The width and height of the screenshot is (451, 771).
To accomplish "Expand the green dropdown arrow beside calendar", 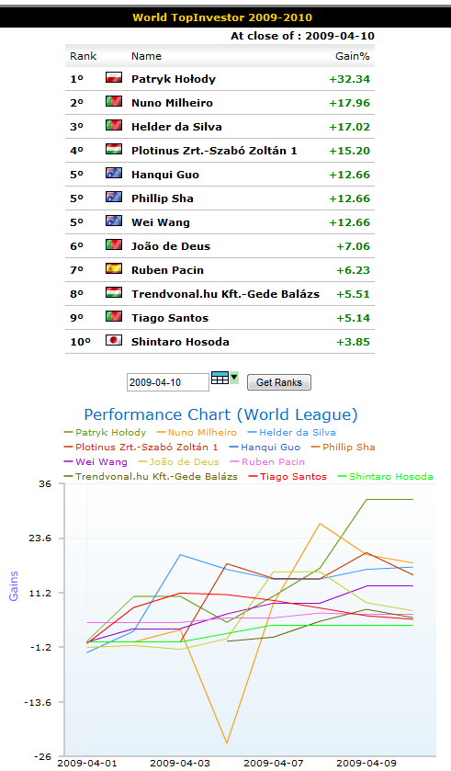I will point(234,378).
